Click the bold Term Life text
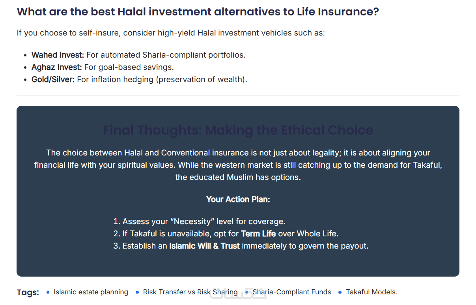This screenshot has height=305, width=476. click(x=258, y=234)
